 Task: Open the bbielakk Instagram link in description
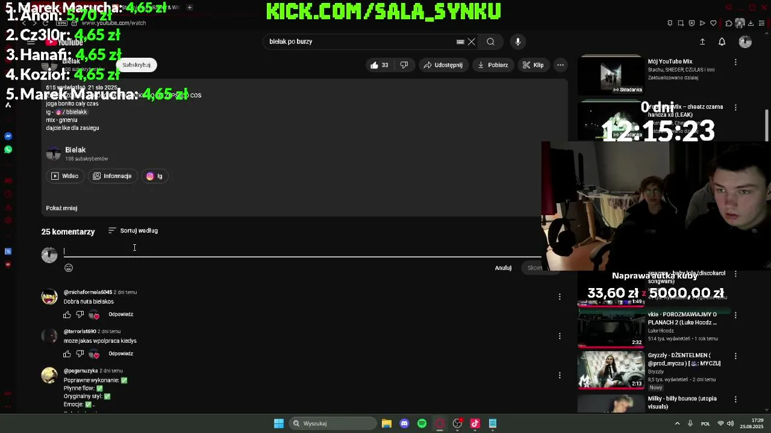click(71, 112)
